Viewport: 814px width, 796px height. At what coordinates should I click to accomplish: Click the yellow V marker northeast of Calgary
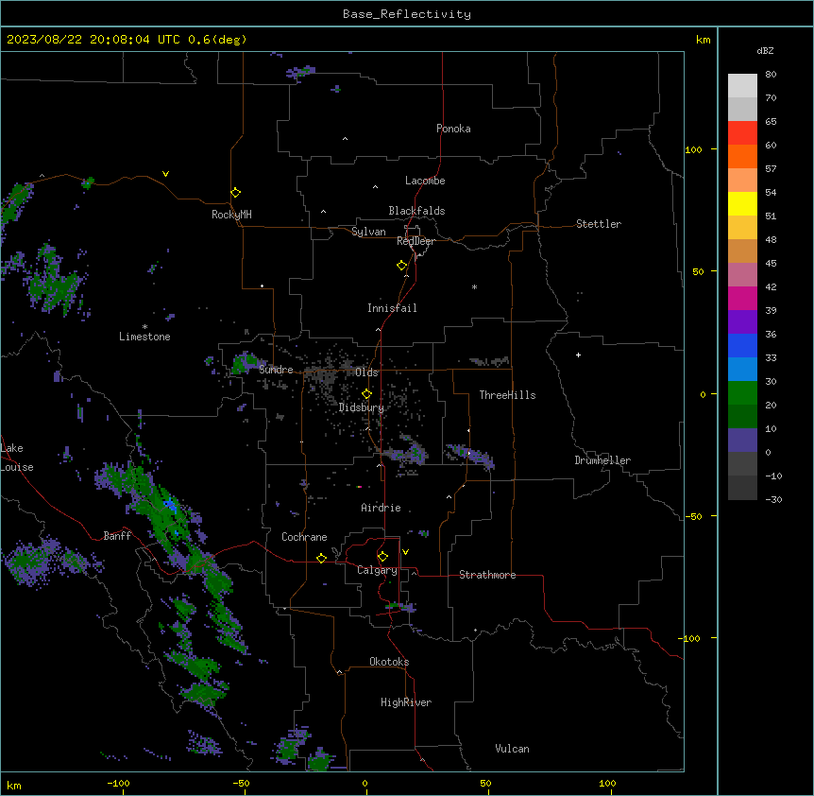405,552
